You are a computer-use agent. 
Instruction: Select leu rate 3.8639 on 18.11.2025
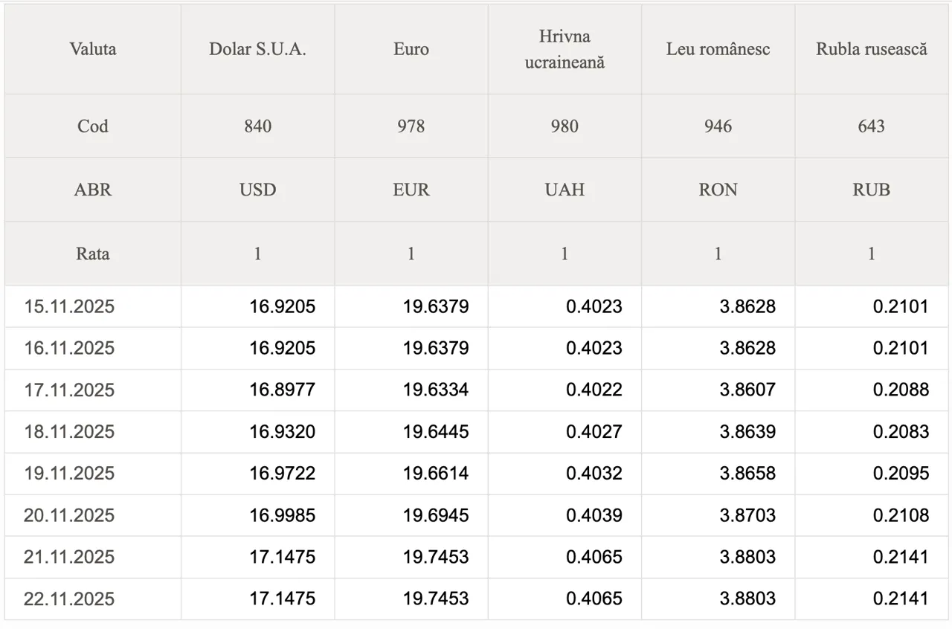[747, 432]
